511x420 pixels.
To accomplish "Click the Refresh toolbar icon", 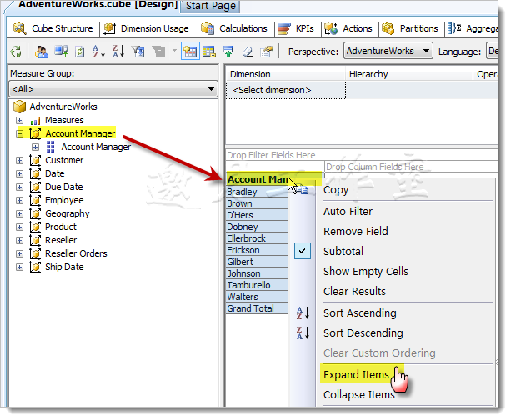I will pos(80,52).
